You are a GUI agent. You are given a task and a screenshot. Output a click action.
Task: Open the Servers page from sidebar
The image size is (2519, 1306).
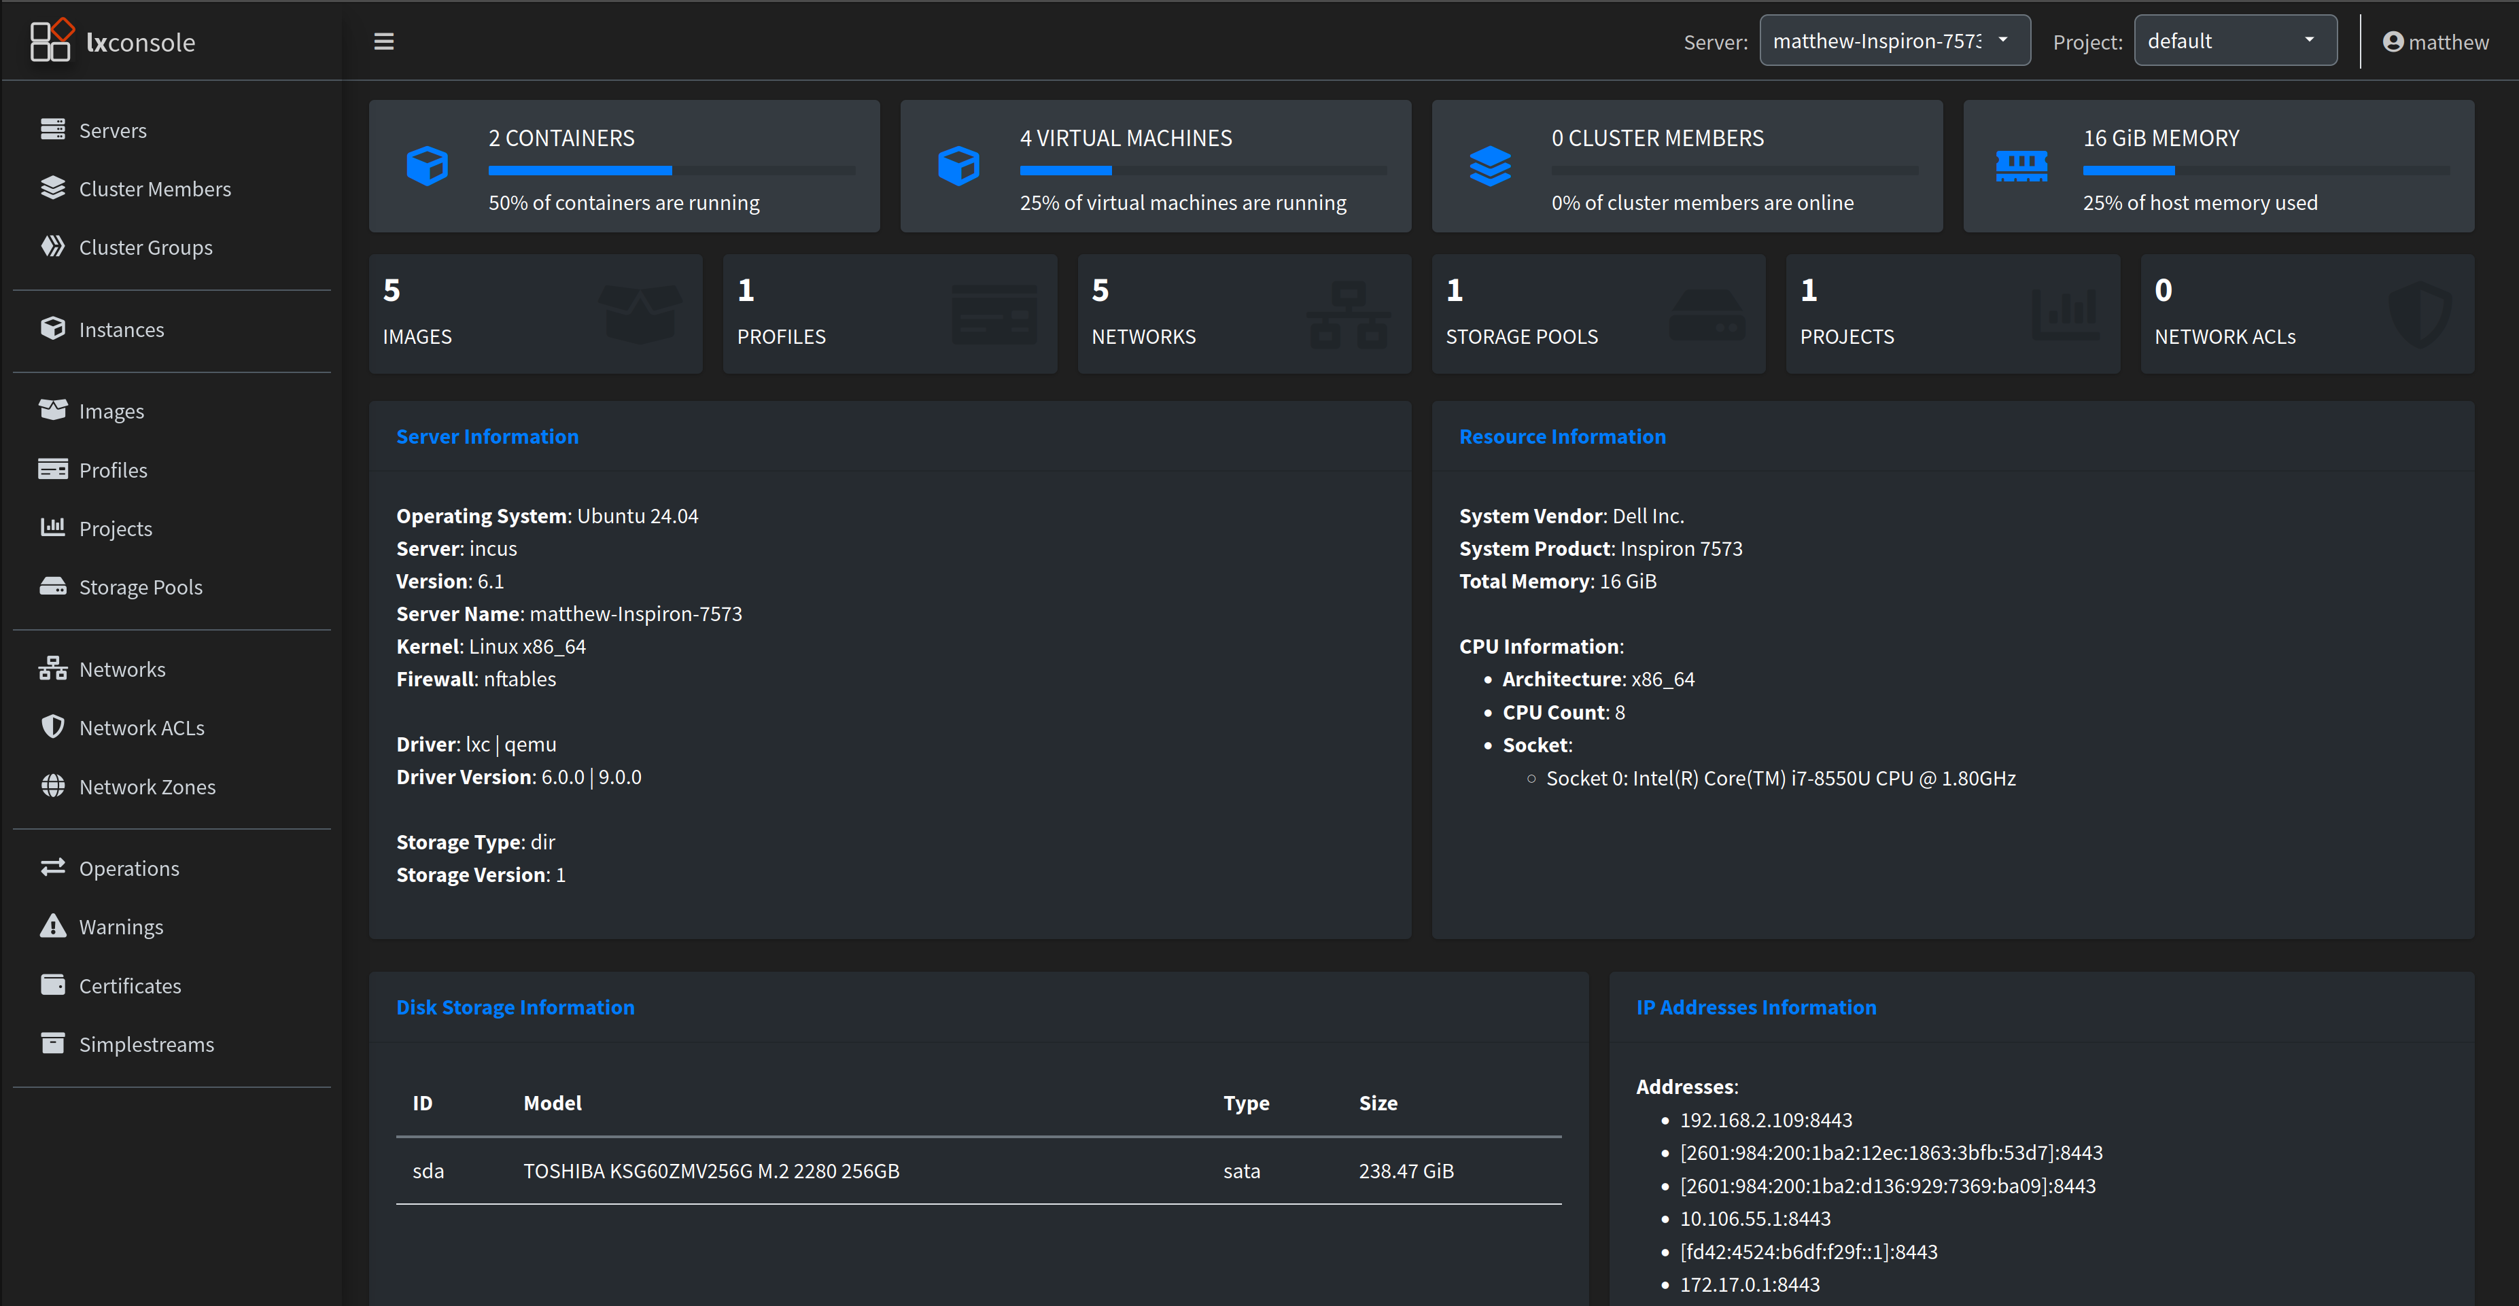point(112,130)
